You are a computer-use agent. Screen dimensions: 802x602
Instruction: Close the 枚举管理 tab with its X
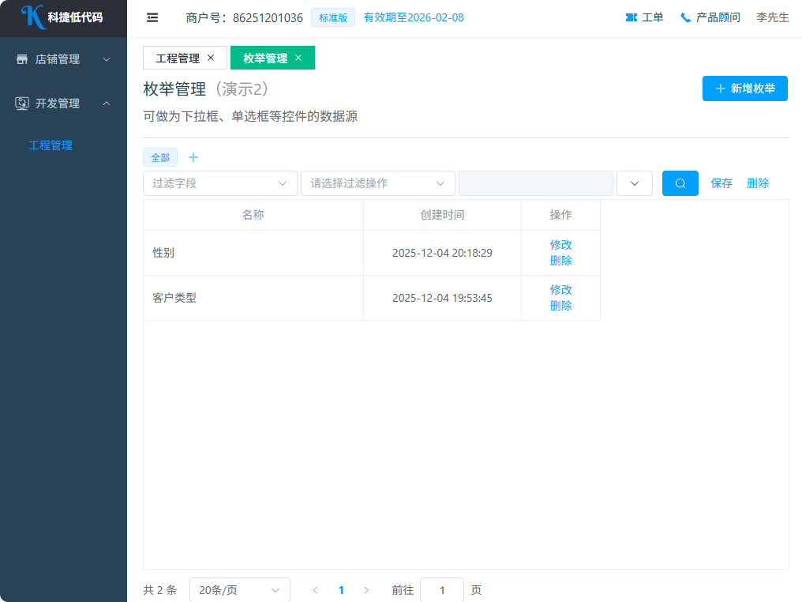click(x=298, y=58)
